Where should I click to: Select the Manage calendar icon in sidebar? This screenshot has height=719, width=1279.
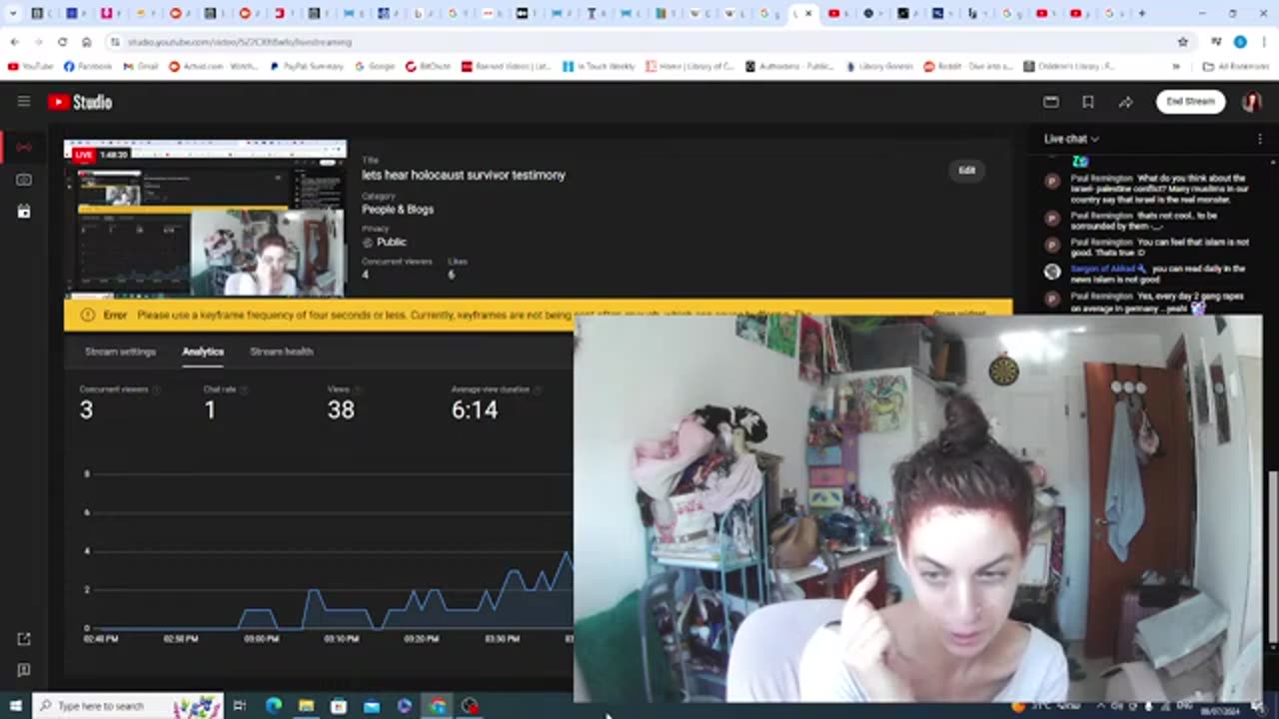[24, 212]
